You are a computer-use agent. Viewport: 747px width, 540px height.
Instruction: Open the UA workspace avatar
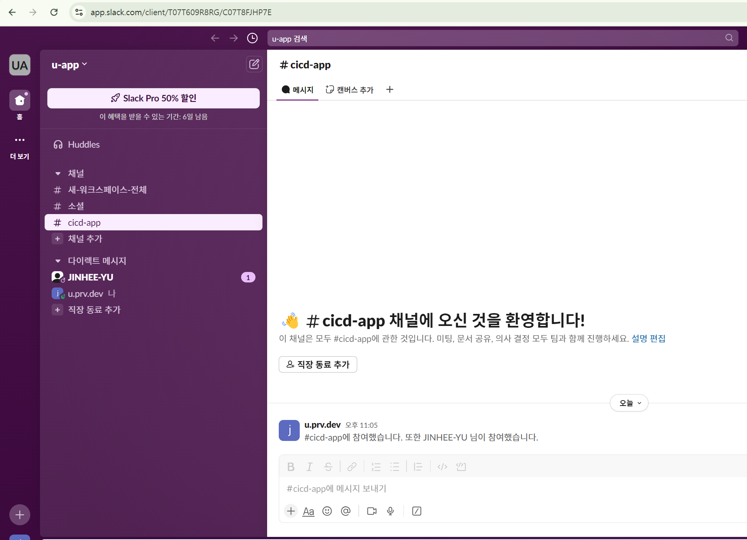[x=20, y=65]
